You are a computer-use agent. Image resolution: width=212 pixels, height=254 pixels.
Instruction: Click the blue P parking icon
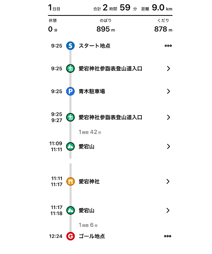(x=70, y=91)
